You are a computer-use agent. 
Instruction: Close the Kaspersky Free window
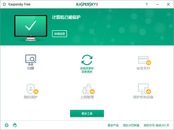point(169,4)
